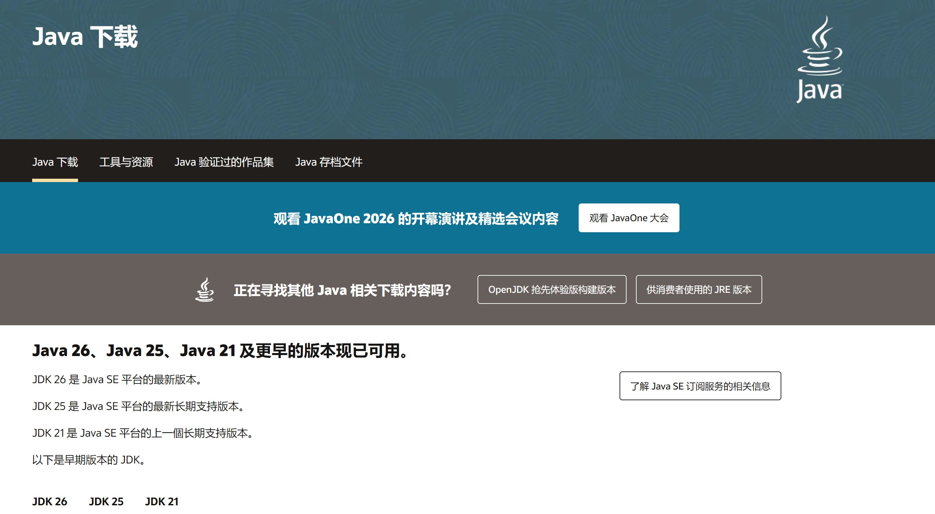Click text JDK 21 是 Java SE 平台的上一個长期支持版本
Screen dimensions: 935x514
143,433
